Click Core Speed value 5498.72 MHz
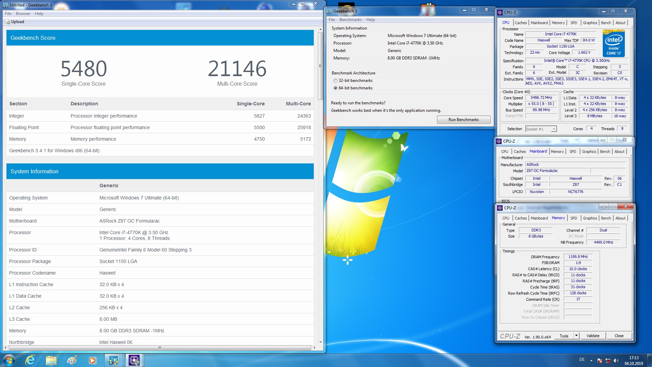Image resolution: width=652 pixels, height=367 pixels. pos(541,98)
